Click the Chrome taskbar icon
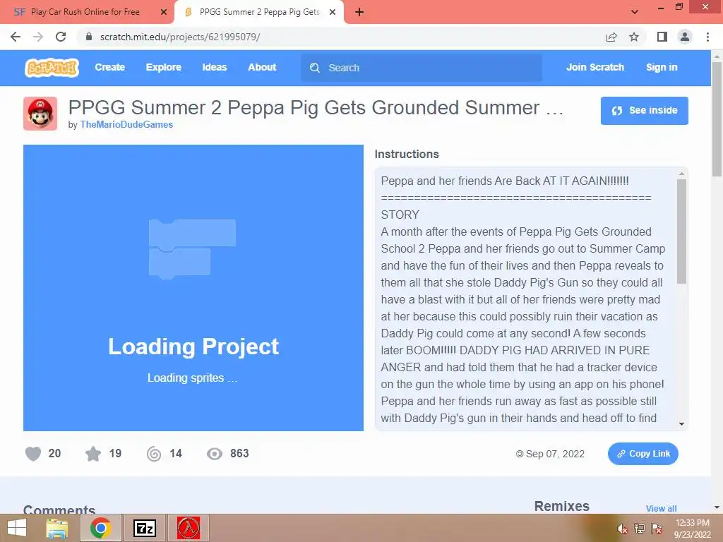 [x=100, y=528]
